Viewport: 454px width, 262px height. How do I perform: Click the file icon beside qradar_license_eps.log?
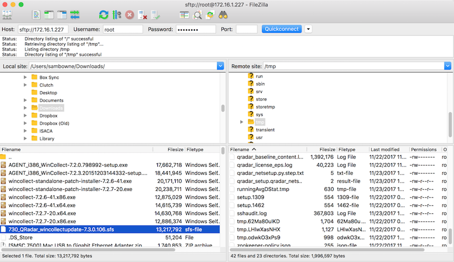pyautogui.click(x=232, y=165)
